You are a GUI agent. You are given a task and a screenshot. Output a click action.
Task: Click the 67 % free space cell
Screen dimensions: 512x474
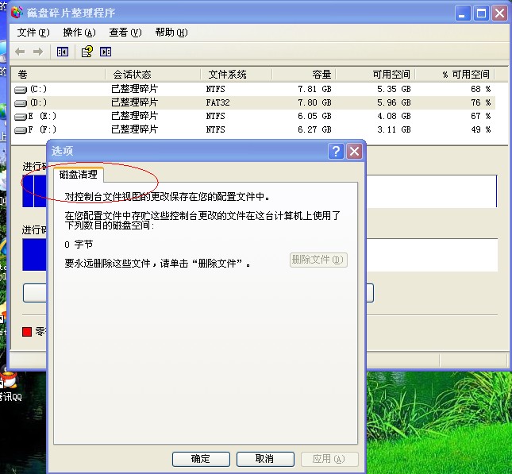tap(481, 116)
